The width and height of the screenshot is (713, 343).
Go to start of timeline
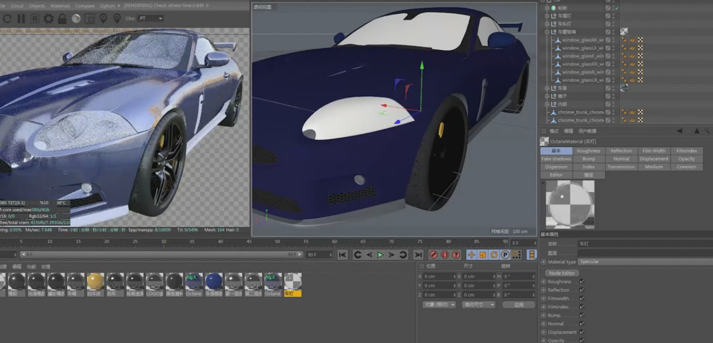[x=342, y=255]
